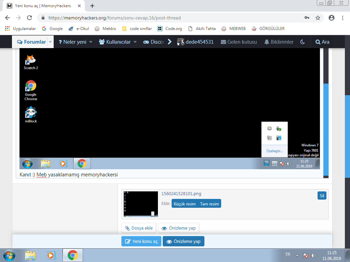Click Önizleme yap beside Dosya ekle
This screenshot has width=350, height=262.
178,228
